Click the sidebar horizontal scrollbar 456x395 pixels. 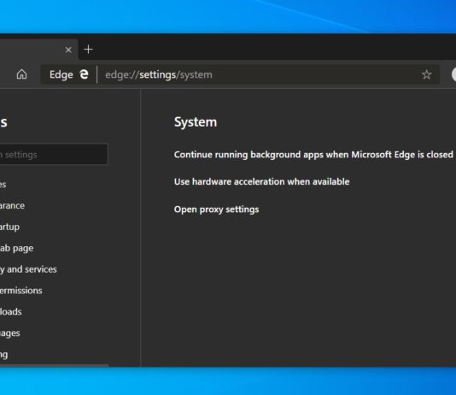click(x=54, y=365)
